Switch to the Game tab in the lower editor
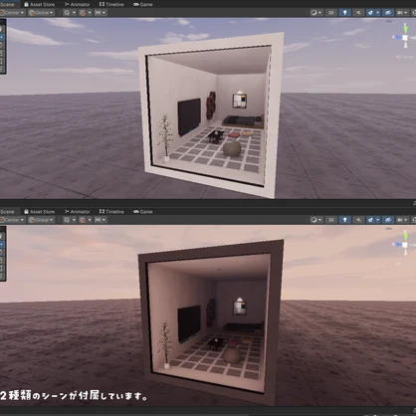 pyautogui.click(x=142, y=211)
